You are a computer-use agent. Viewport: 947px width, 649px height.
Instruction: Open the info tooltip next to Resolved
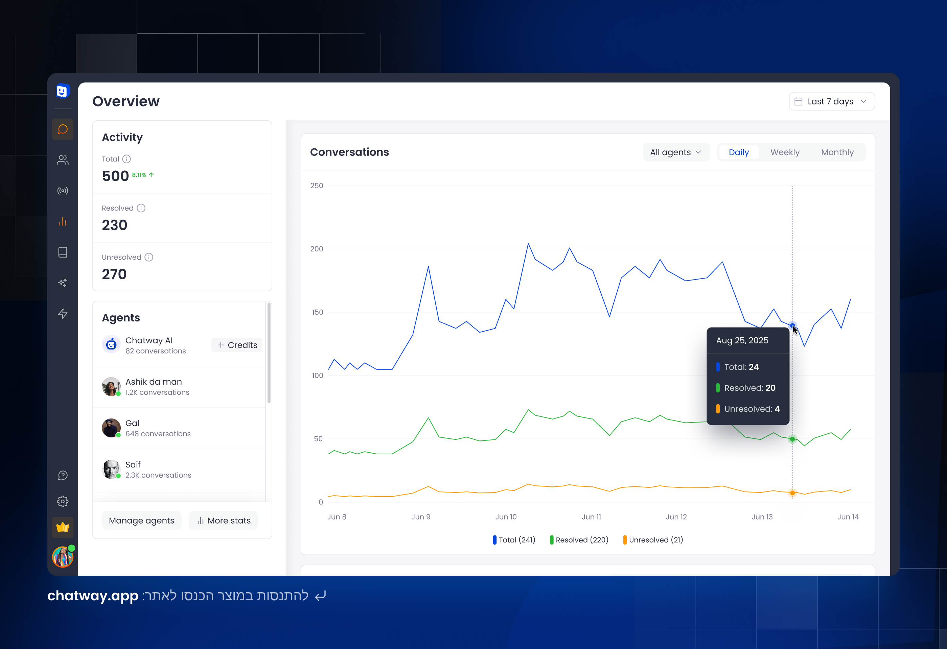141,208
